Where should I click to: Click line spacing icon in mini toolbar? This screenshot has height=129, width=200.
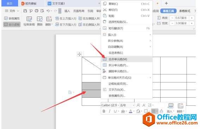coord(150,105)
